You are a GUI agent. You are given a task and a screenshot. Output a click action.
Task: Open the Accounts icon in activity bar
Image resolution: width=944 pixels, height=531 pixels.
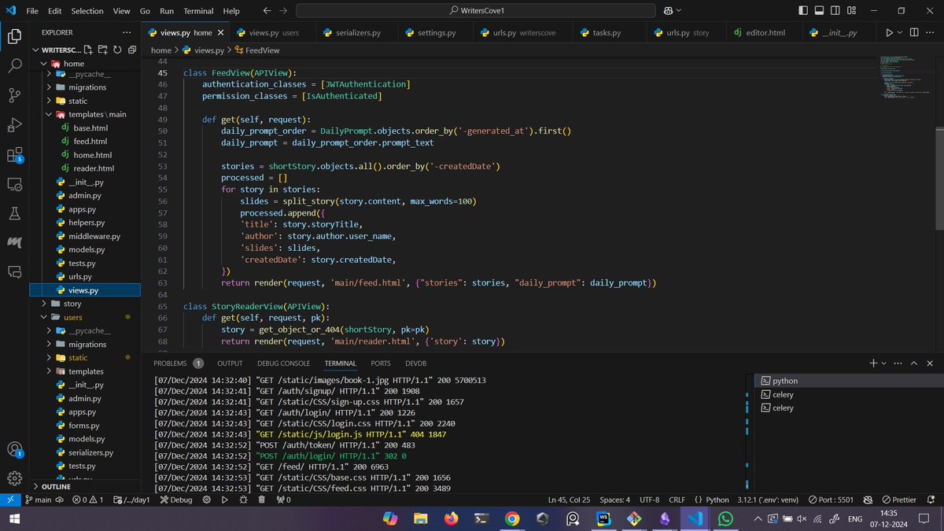click(x=14, y=449)
